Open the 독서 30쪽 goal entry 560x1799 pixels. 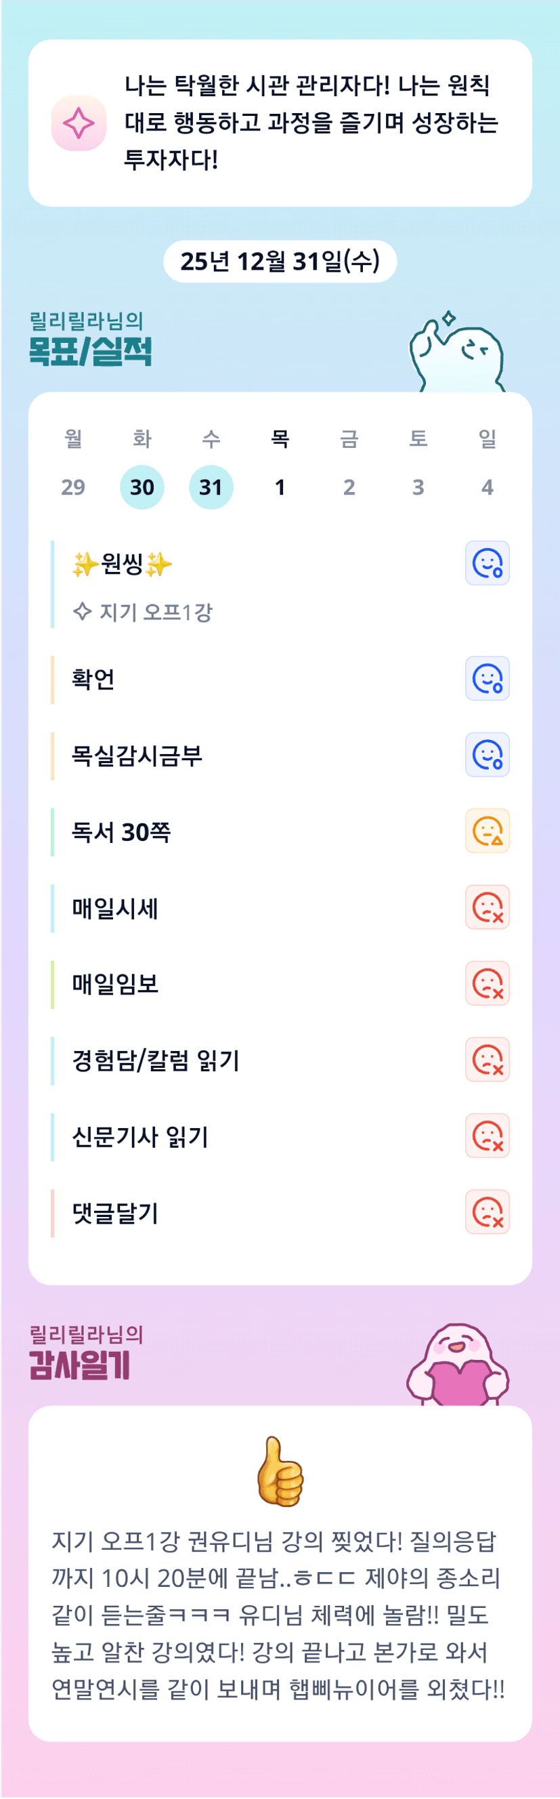click(x=121, y=832)
